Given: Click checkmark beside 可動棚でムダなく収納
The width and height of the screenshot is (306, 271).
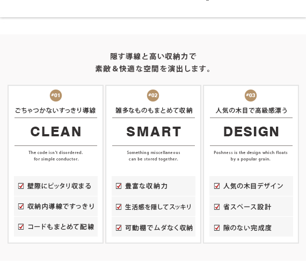Looking at the screenshot, I should (119, 228).
